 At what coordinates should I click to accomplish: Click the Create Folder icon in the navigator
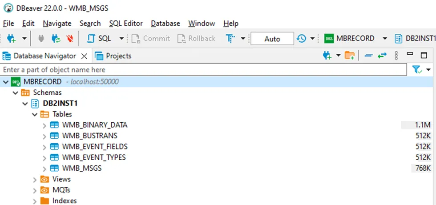click(350, 55)
